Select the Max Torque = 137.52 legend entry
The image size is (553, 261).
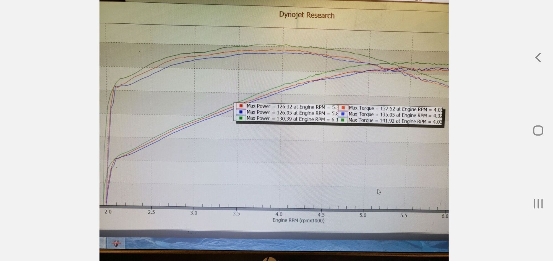(395, 109)
